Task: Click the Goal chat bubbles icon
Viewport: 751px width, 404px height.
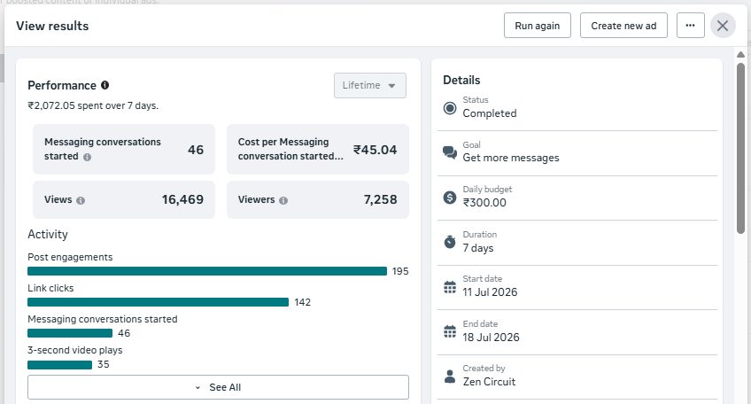Action: 450,152
